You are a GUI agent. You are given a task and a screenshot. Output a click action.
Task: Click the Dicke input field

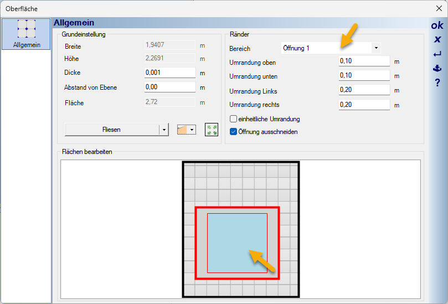[169, 73]
